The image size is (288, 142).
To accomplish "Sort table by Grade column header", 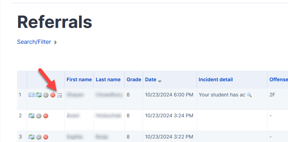I will 134,79.
